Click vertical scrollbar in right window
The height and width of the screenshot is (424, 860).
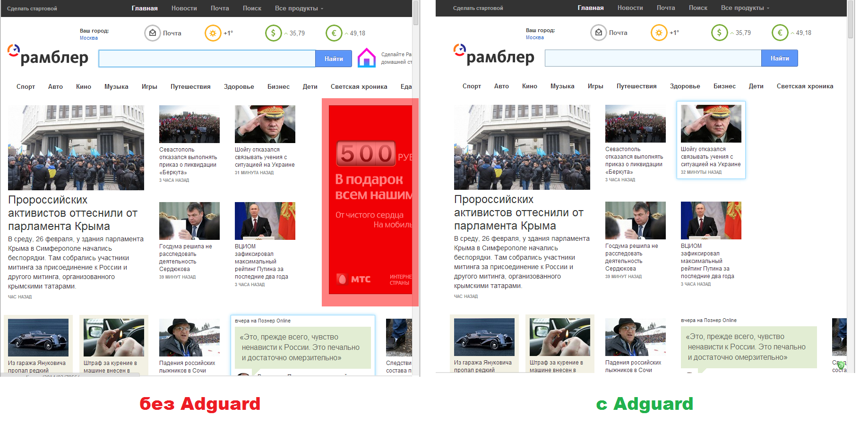(x=851, y=19)
